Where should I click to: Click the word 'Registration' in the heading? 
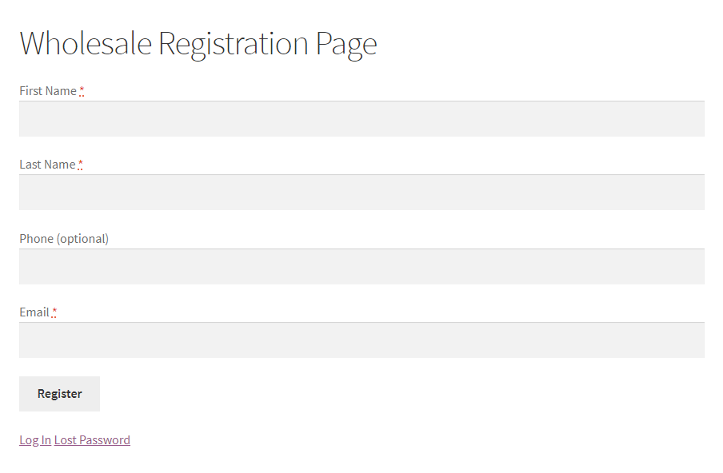(234, 43)
